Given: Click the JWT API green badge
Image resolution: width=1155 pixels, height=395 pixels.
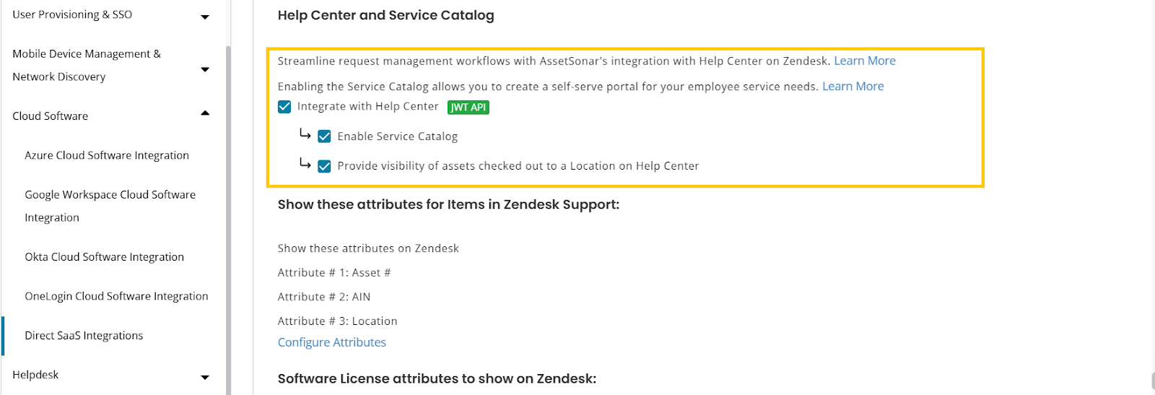Looking at the screenshot, I should tap(468, 108).
